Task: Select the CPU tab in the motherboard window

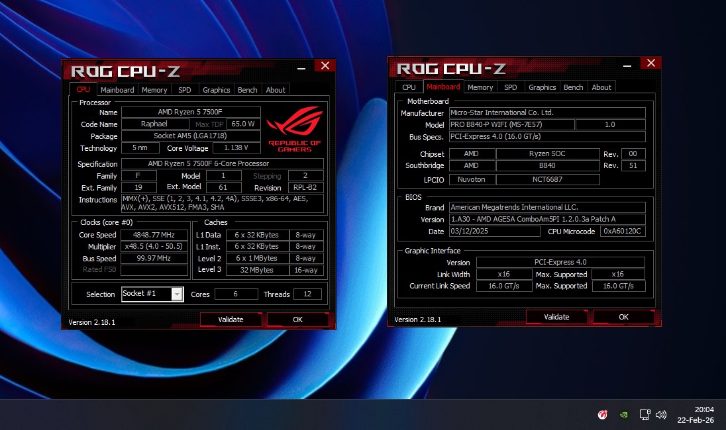Action: coord(409,87)
